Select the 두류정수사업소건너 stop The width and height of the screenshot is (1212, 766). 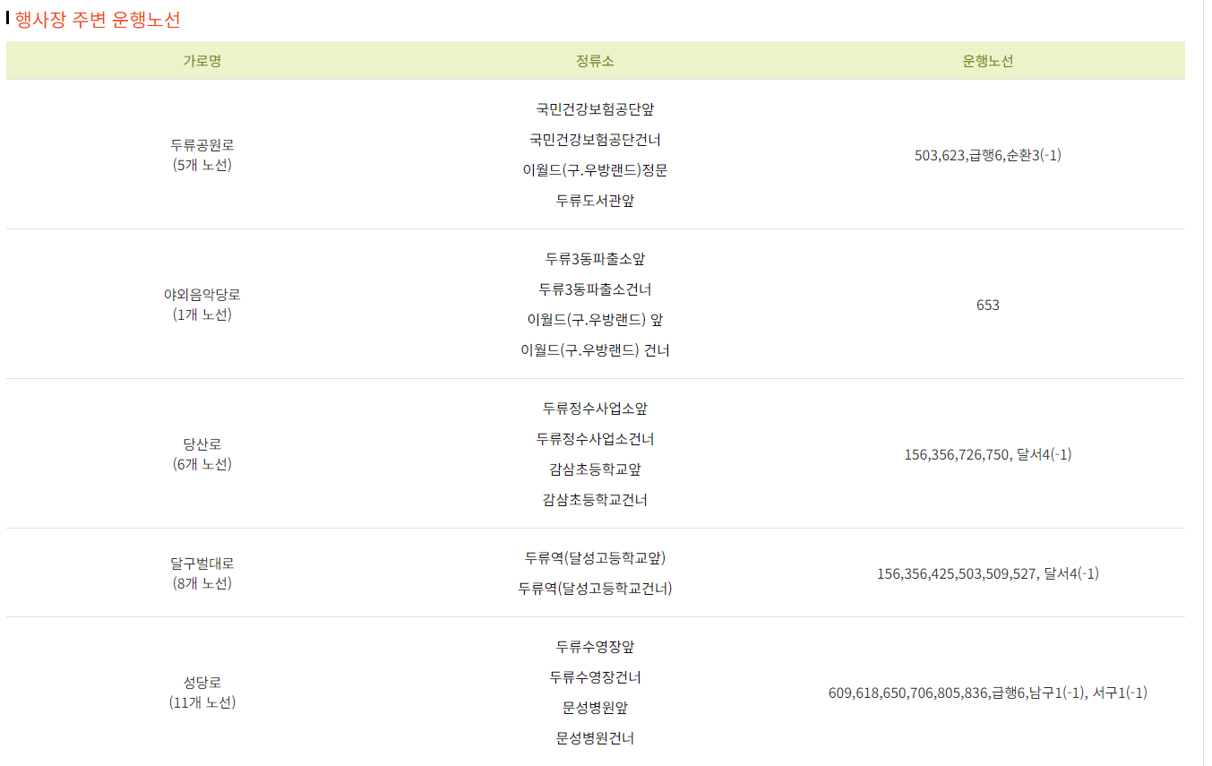[x=595, y=439]
